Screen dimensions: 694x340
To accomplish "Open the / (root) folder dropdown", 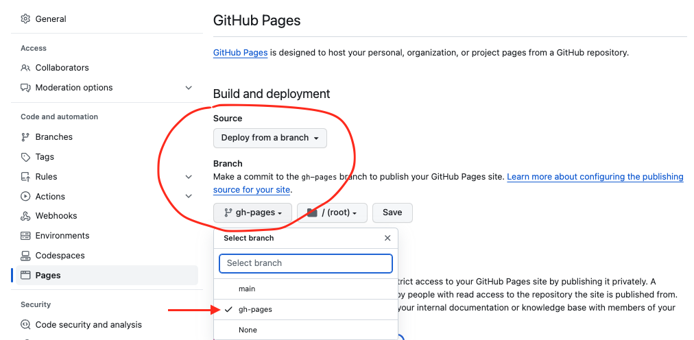I will (x=332, y=212).
